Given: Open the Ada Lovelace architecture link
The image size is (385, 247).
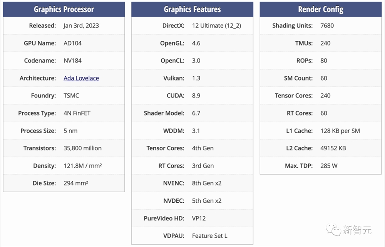Looking at the screenshot, I should coord(81,78).
